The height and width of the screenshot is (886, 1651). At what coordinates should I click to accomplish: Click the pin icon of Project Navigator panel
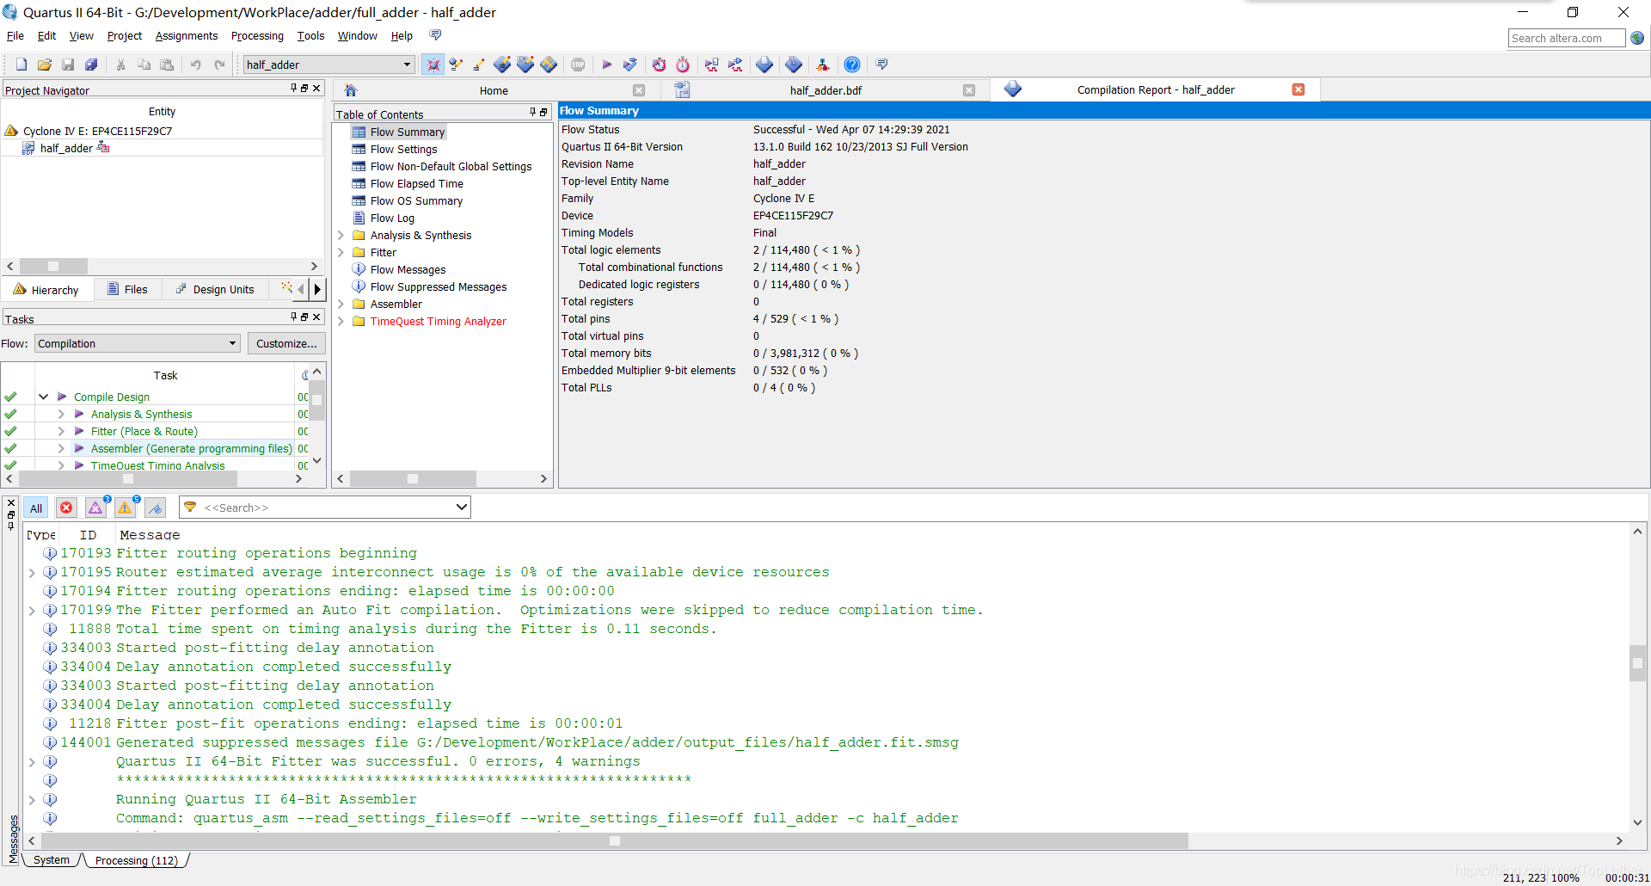(294, 88)
